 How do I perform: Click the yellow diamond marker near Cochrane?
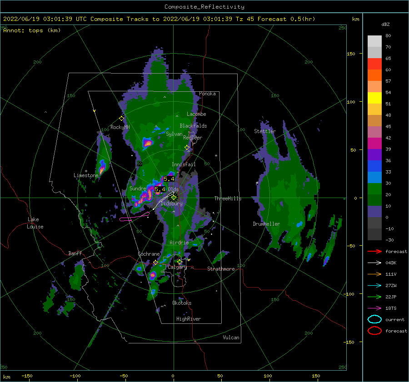[x=155, y=263]
